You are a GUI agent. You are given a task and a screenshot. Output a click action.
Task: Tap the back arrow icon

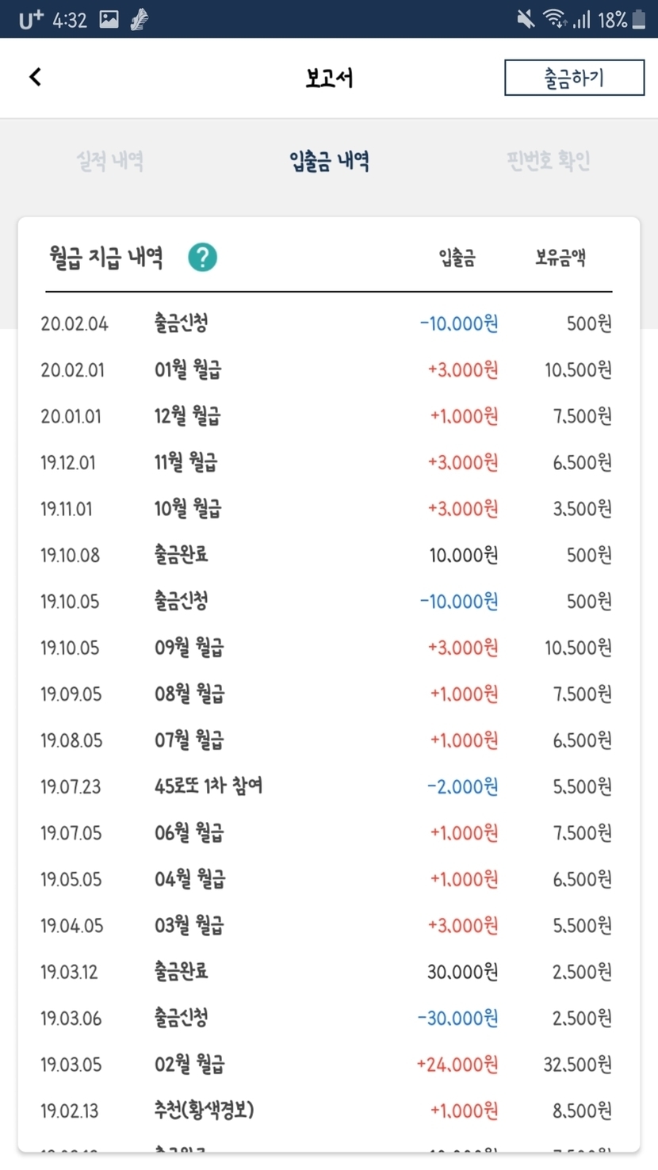tap(36, 77)
